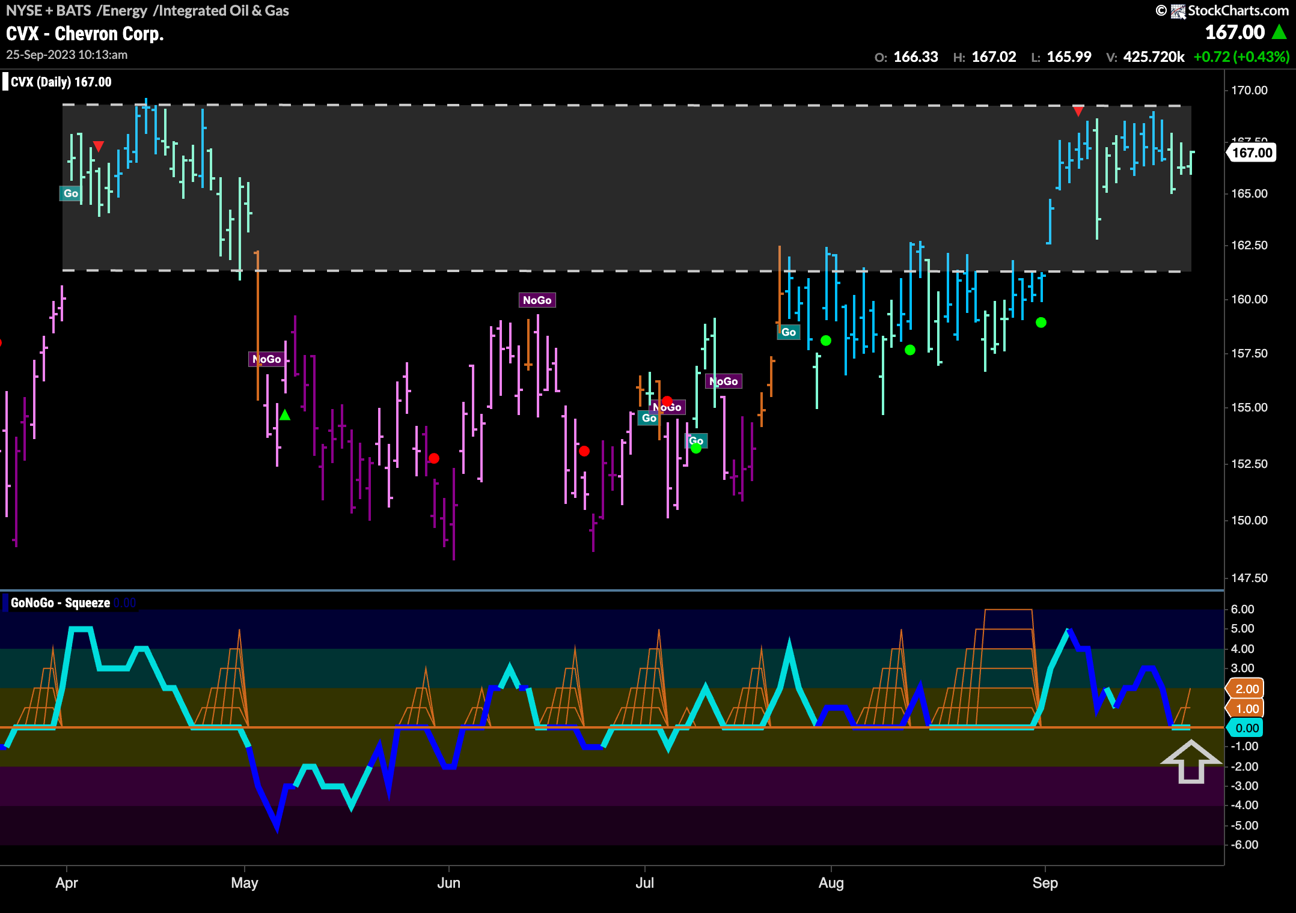Click the Jul label on the time axis

(x=645, y=883)
